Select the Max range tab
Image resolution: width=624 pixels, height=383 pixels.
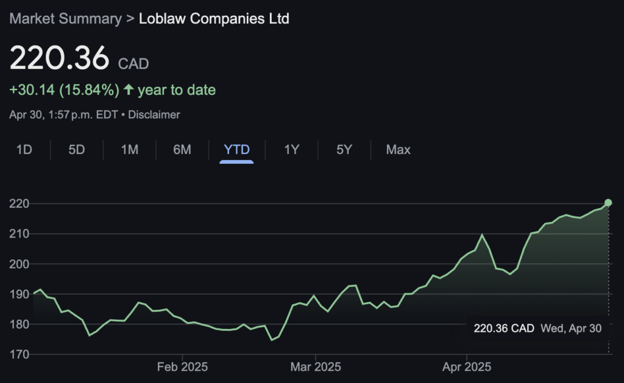398,150
